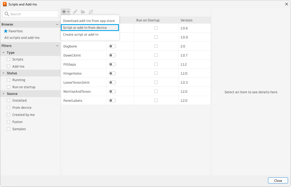Select Download add-ins from app store
Viewport: 291px width, 187px height.
pyautogui.click(x=89, y=21)
